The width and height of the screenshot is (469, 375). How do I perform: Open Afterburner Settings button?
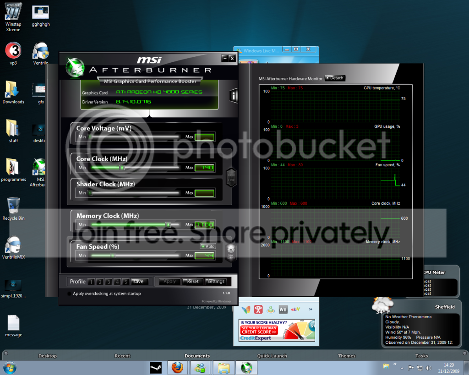[x=216, y=282]
